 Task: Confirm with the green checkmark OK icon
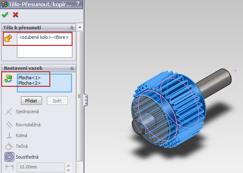(x=5, y=15)
